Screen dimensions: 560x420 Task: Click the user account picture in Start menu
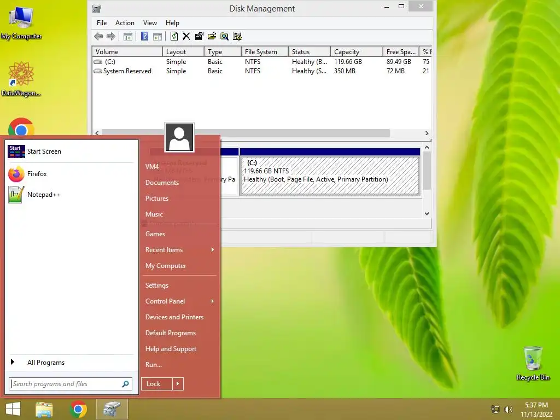coord(179,137)
